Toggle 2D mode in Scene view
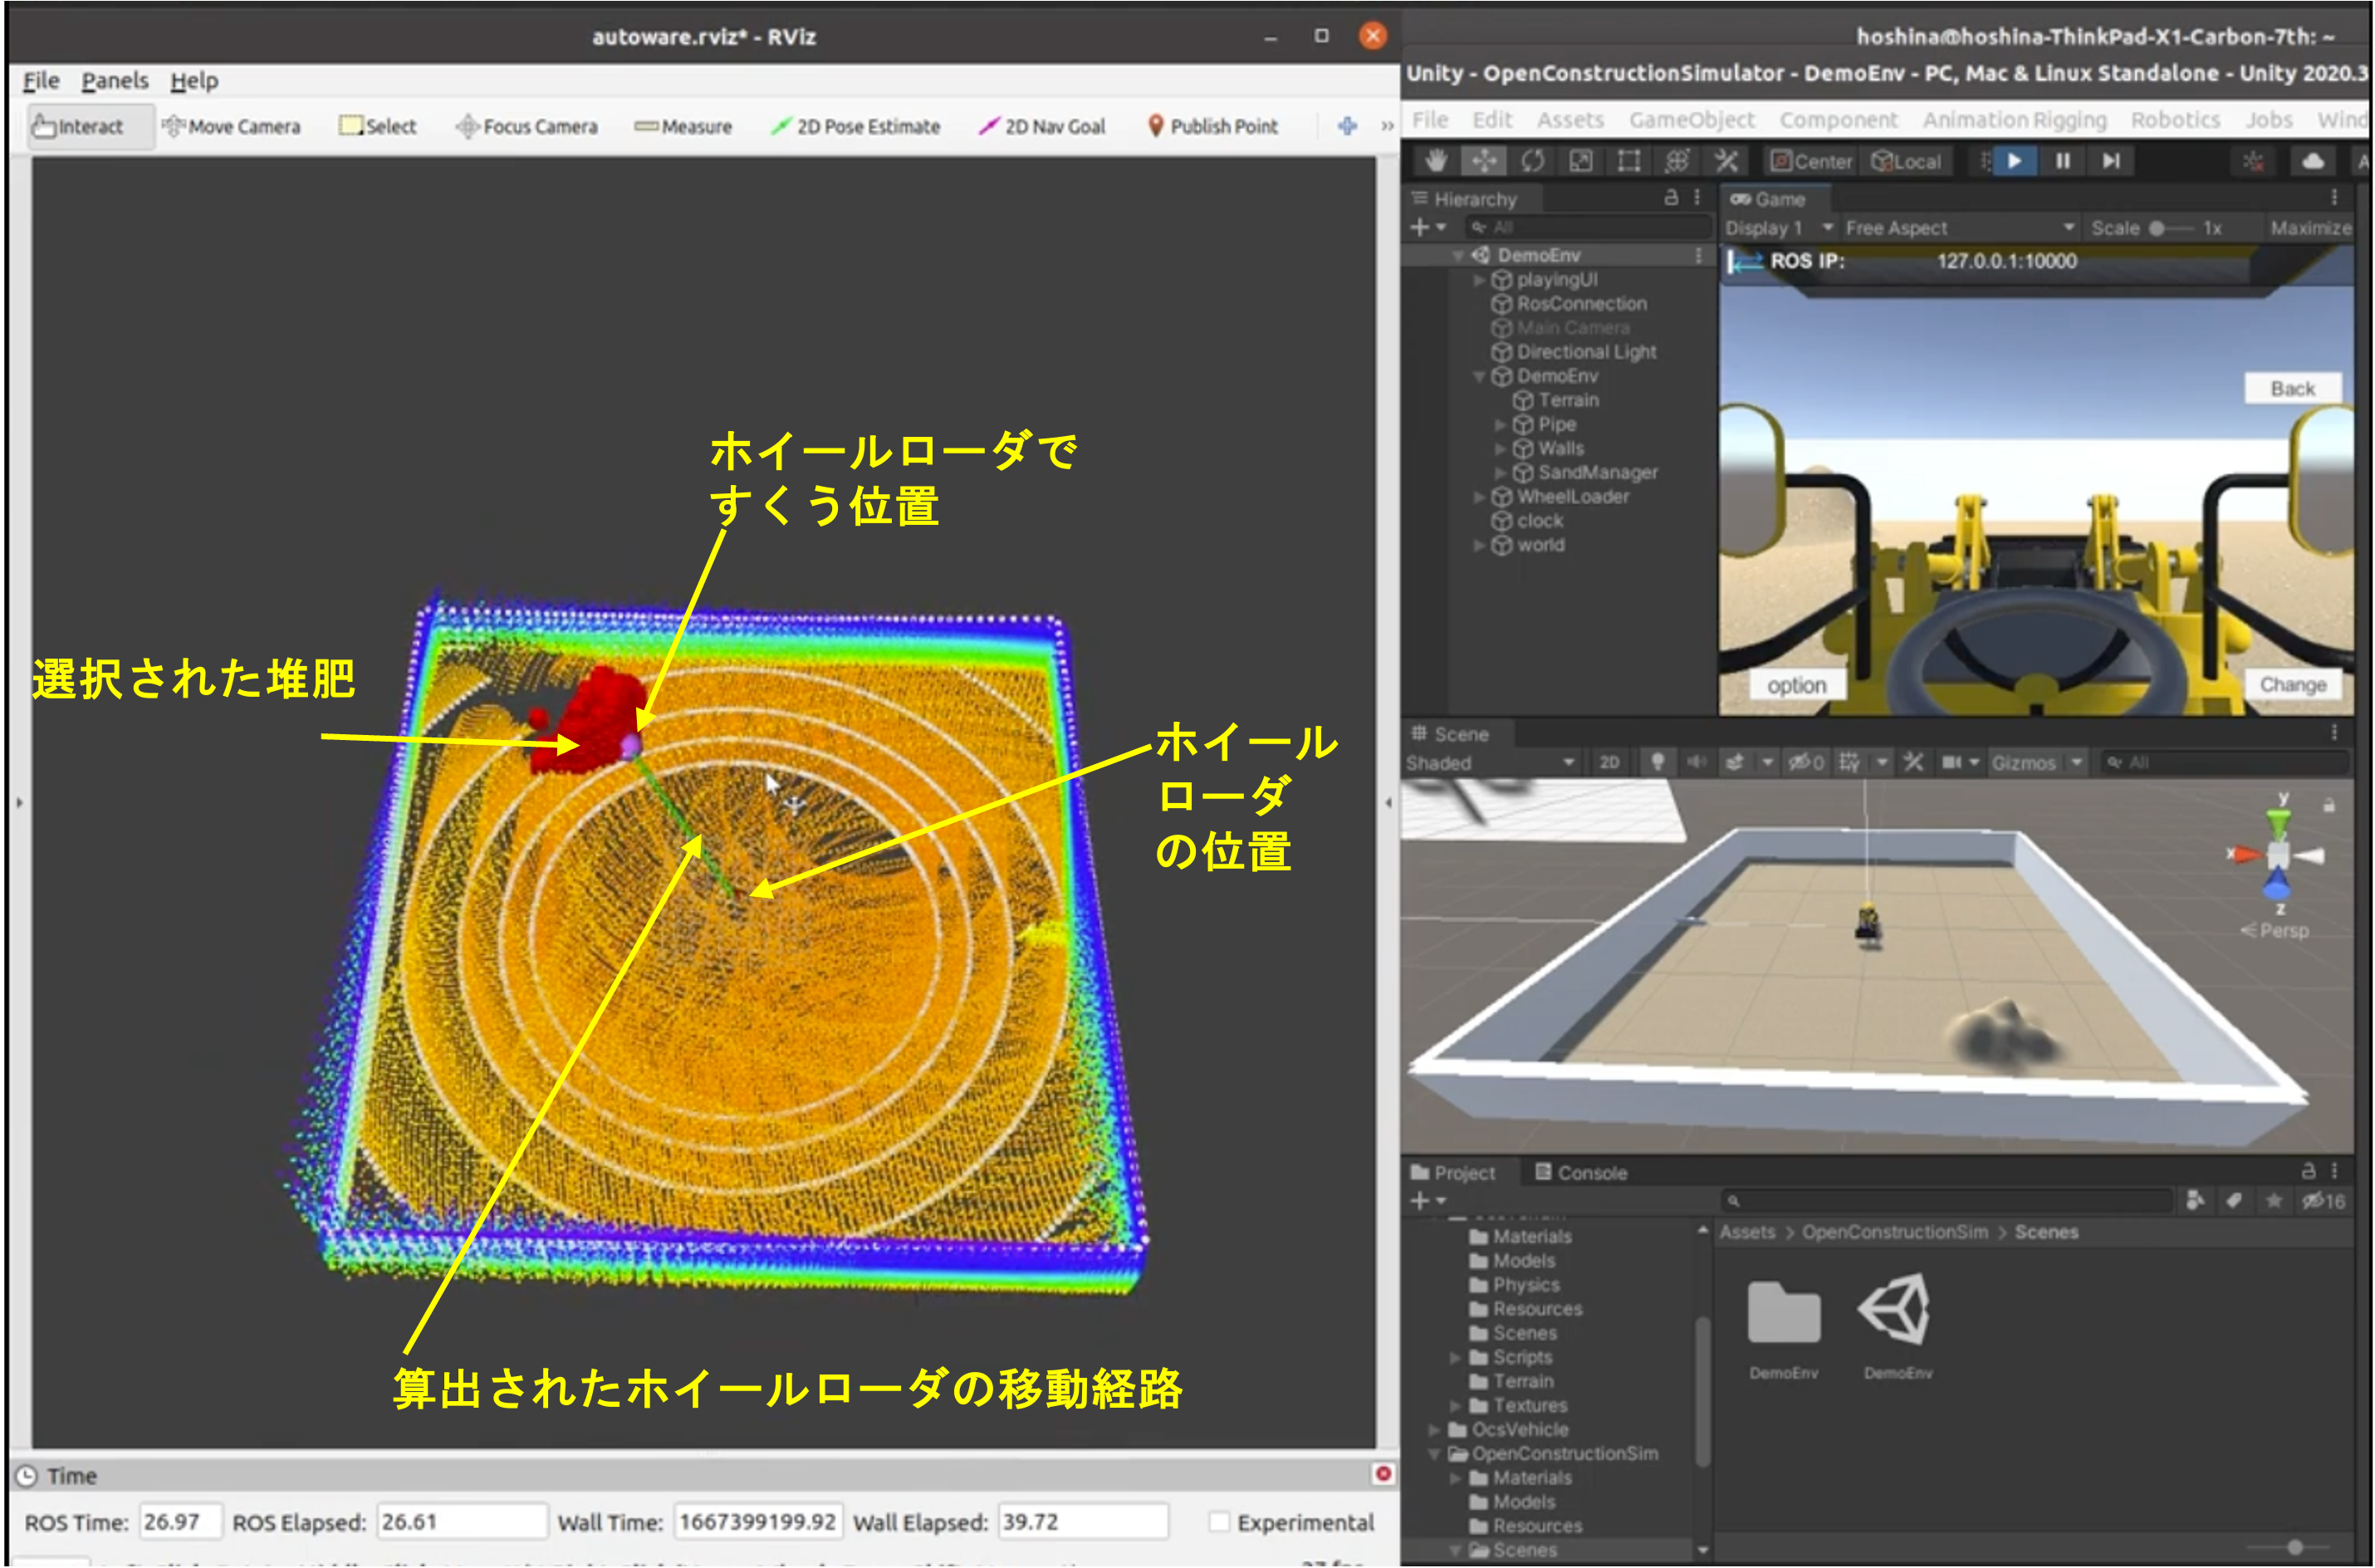2375x1568 pixels. [1609, 763]
